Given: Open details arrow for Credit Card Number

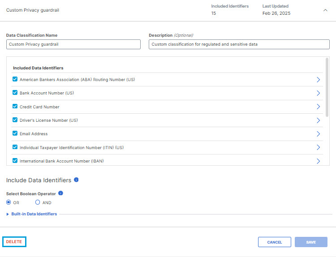Looking at the screenshot, I should click(318, 107).
